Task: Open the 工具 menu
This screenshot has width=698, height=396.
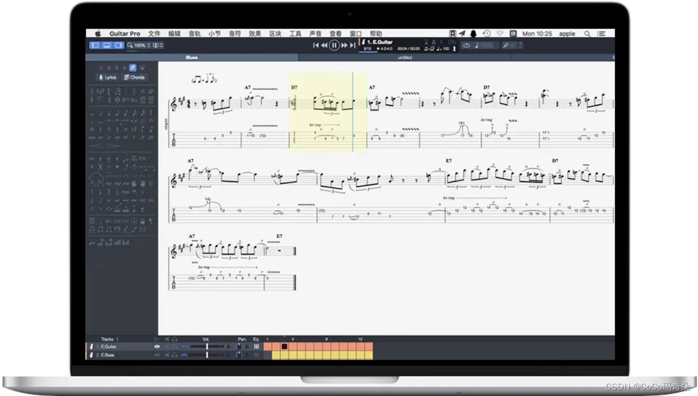Action: (295, 33)
